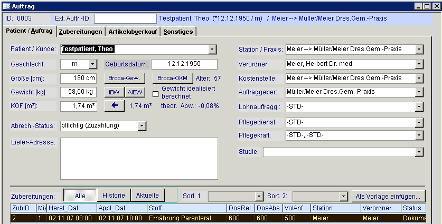Viewport: 442px width, 224px height.
Task: Click the VolAnf value 500
Action: point(297,218)
